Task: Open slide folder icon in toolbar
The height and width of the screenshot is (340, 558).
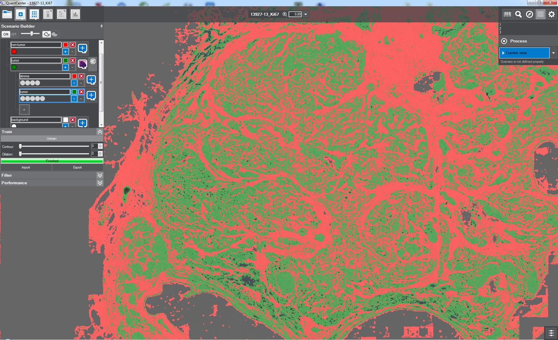Action: tap(7, 14)
